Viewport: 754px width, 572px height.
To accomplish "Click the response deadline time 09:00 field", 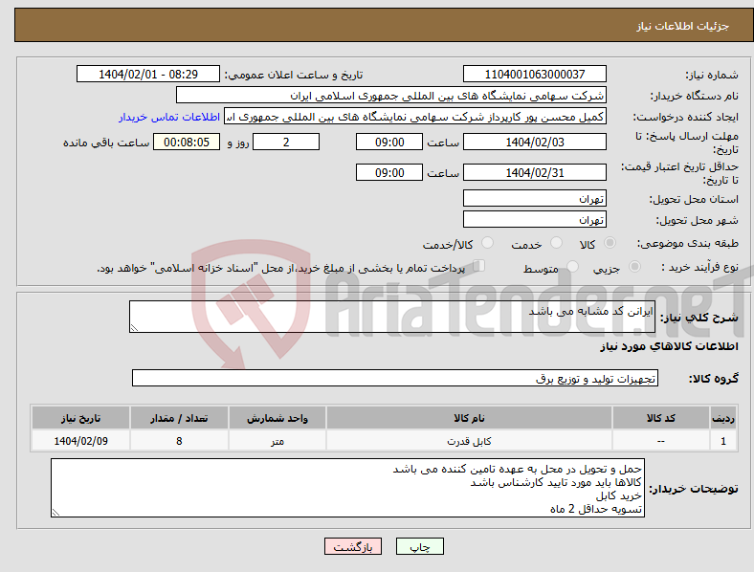I will (389, 142).
